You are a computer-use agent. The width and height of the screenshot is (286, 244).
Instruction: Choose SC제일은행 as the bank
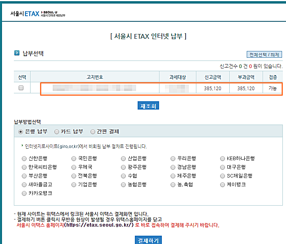pos(223,176)
